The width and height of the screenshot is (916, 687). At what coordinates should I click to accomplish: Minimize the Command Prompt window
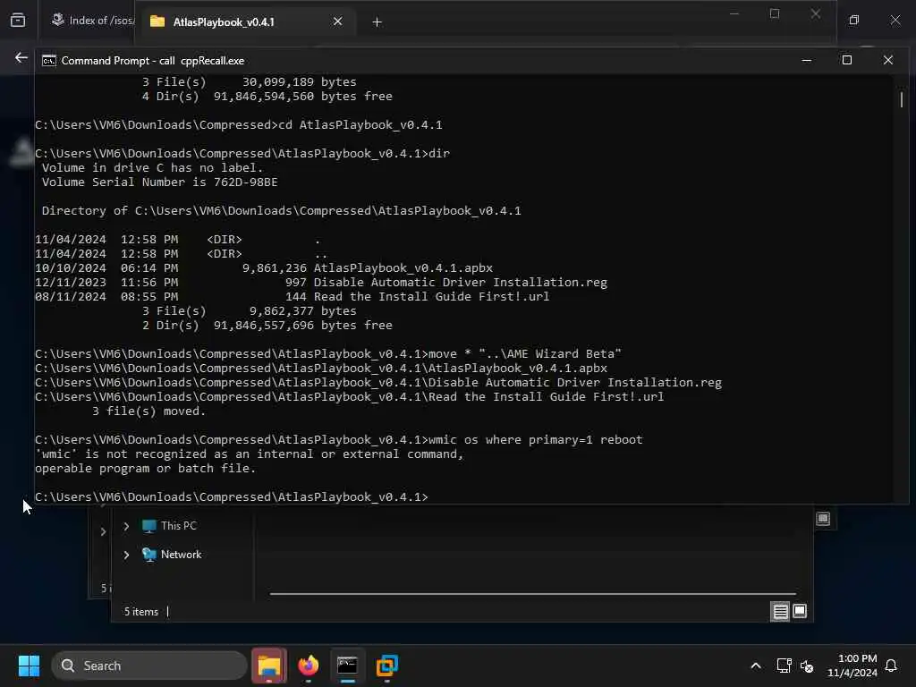806,60
